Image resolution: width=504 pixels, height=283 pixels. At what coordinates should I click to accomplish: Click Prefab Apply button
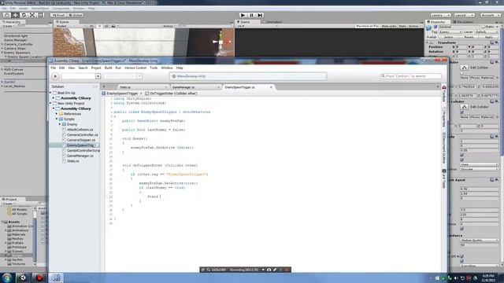pos(488,37)
